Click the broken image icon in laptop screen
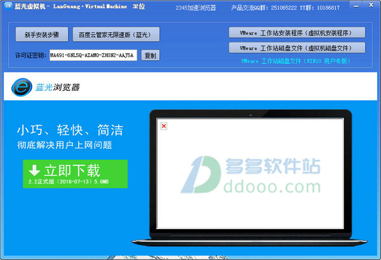This screenshot has height=260, width=381. pos(164,126)
